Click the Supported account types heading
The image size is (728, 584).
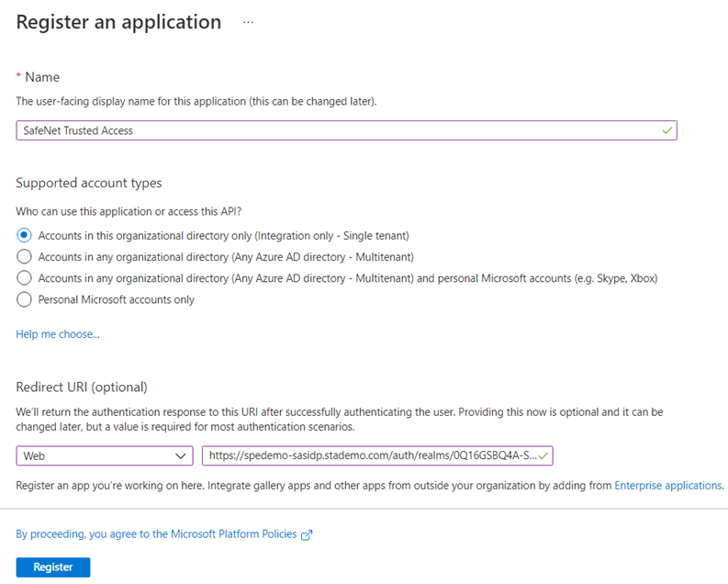click(x=89, y=183)
